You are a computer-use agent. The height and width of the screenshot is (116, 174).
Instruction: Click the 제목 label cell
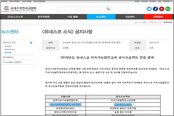point(50,43)
